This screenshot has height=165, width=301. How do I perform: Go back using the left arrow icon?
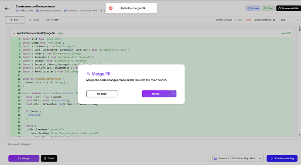point(7,8)
